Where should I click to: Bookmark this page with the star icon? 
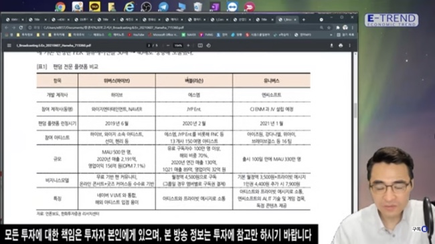point(329,27)
